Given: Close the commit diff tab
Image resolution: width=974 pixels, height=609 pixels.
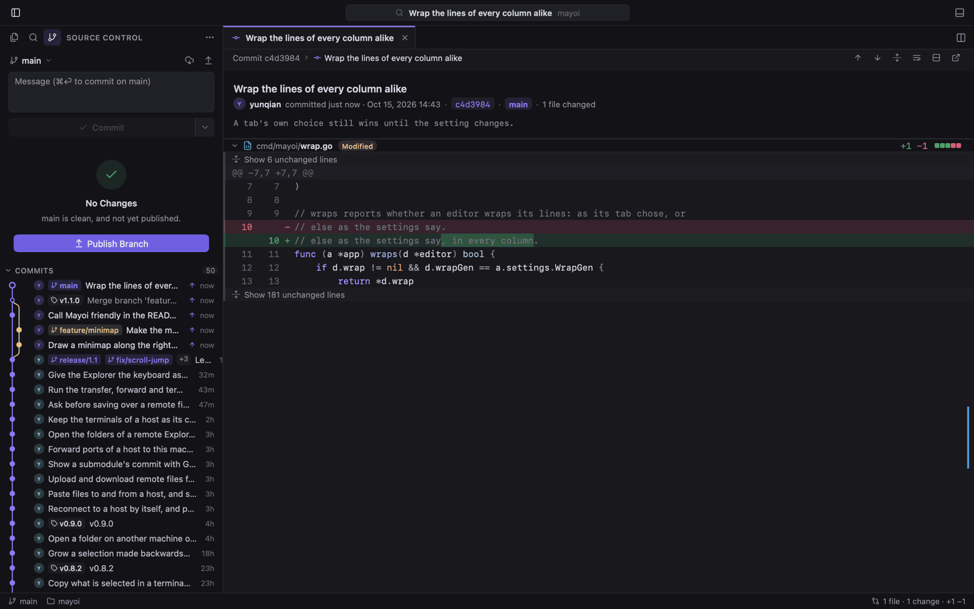Looking at the screenshot, I should click(x=405, y=38).
